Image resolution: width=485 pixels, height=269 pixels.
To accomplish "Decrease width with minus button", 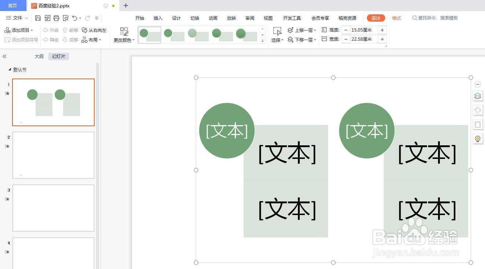I will pos(346,39).
